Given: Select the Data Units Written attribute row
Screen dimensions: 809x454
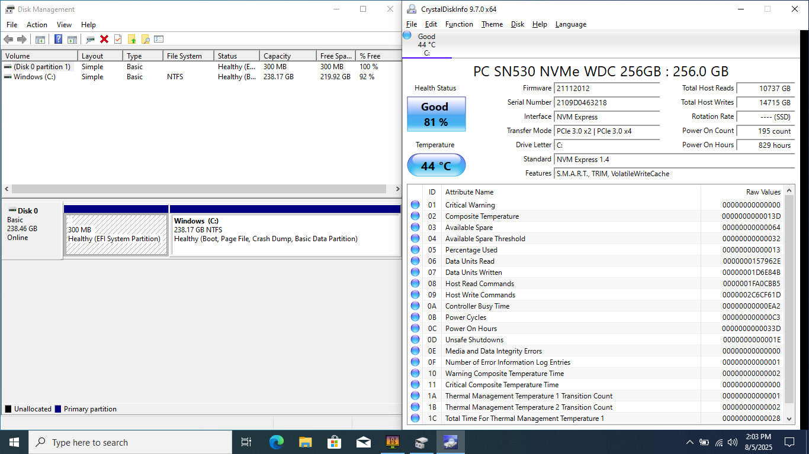Looking at the screenshot, I should tap(596, 273).
